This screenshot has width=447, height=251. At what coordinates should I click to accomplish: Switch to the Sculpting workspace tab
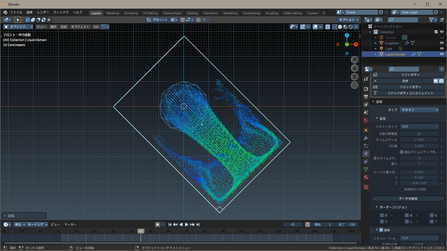131,13
